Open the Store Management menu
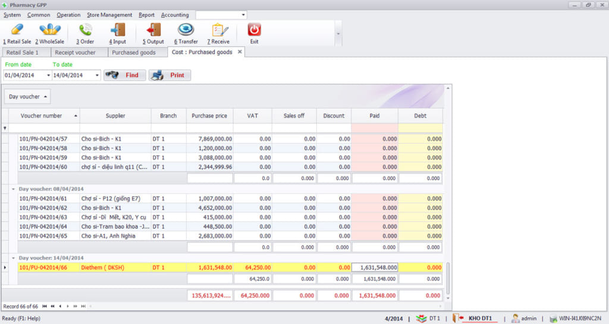This screenshot has height=324, width=609. (109, 15)
